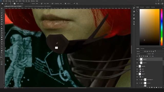This screenshot has height=92, width=164.
Task: Select the Dodge tool
Action: [2, 40]
